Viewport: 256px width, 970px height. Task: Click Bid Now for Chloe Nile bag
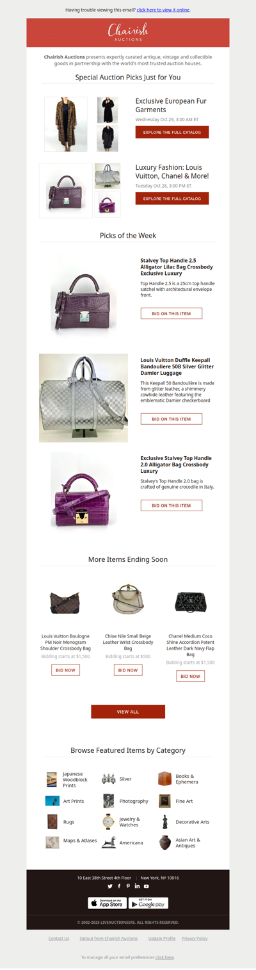128,670
